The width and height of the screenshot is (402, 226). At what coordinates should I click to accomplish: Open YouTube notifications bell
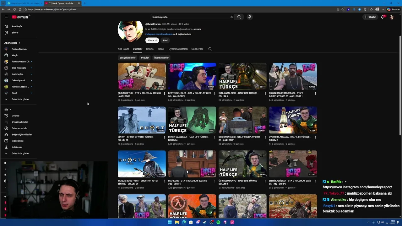click(x=383, y=17)
